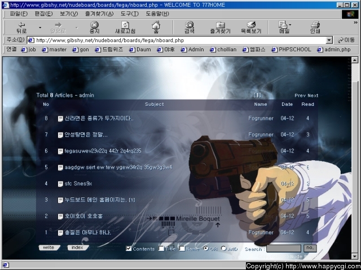Open article fegasuwev23v22q 442r 2q4rq235
Image resolution: width=361 pixels, height=270 pixels.
(103, 151)
